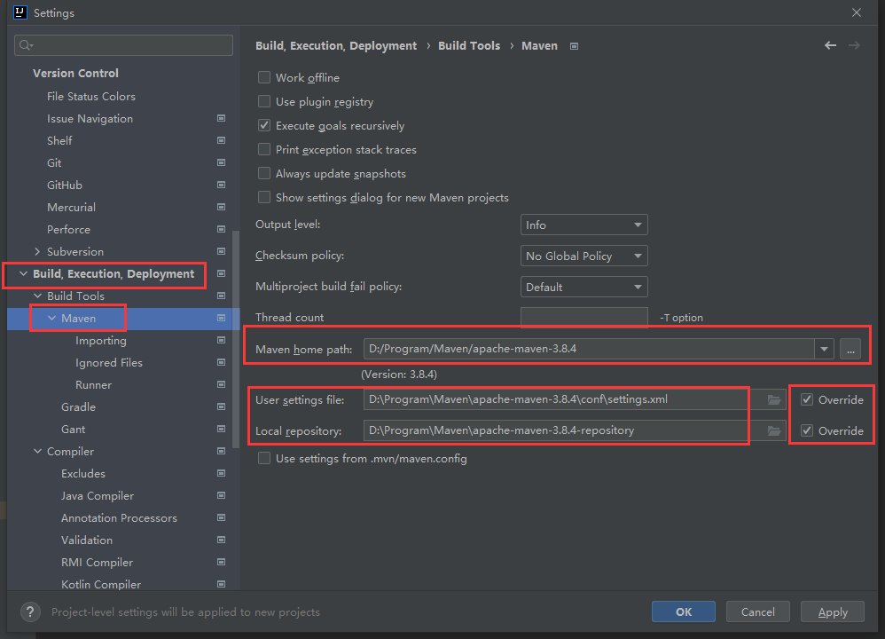The width and height of the screenshot is (885, 639).
Task: Collapse Build, Execution, Deployment node
Action: click(23, 273)
